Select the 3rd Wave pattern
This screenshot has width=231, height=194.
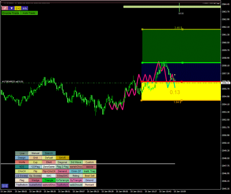click(76, 162)
